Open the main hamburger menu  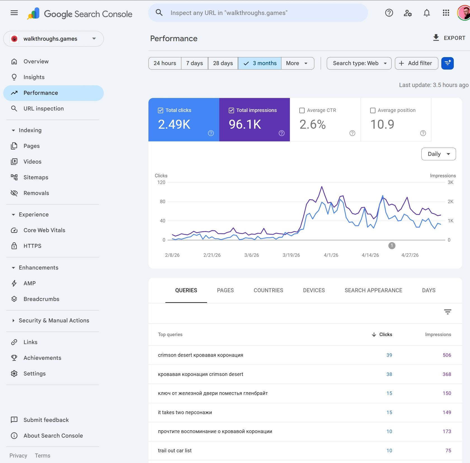(14, 13)
